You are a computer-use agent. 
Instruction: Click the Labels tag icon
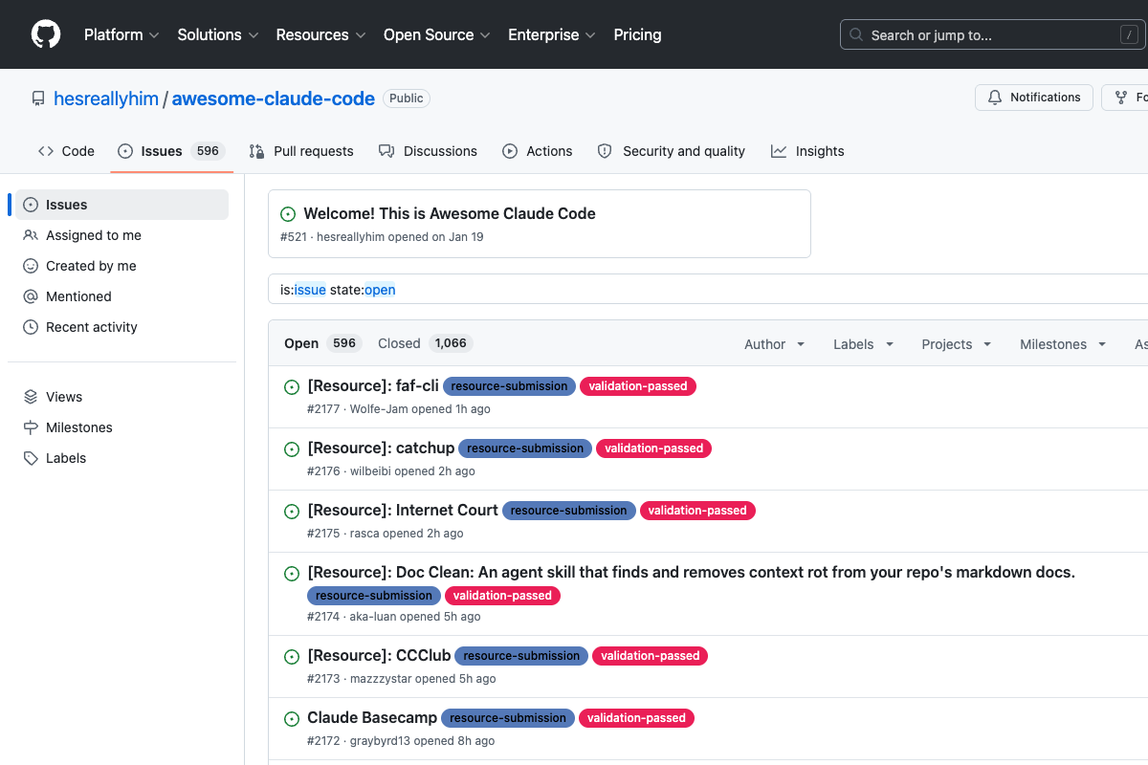pos(31,458)
